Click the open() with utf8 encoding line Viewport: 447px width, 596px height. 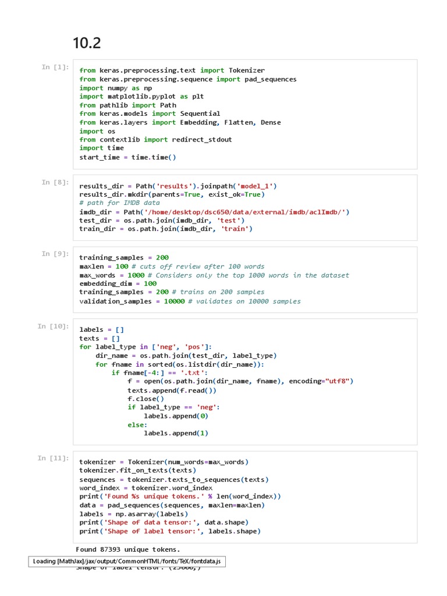coord(240,381)
